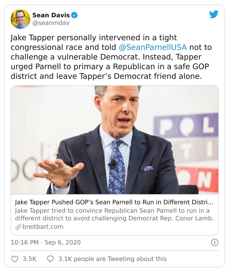Open the @seanmdav handle
The image size is (230, 272).
point(51,23)
